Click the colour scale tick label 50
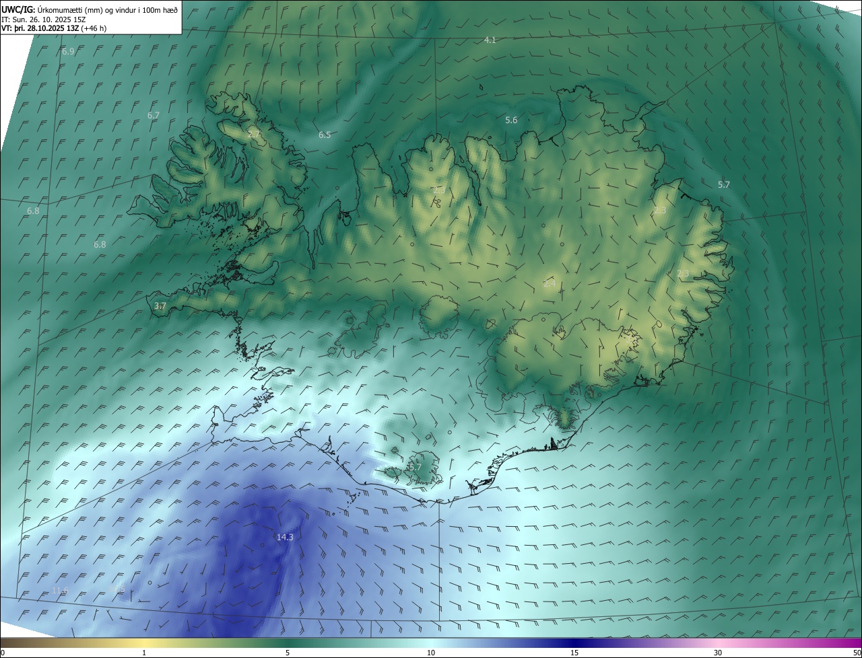The height and width of the screenshot is (658, 862). tap(857, 653)
